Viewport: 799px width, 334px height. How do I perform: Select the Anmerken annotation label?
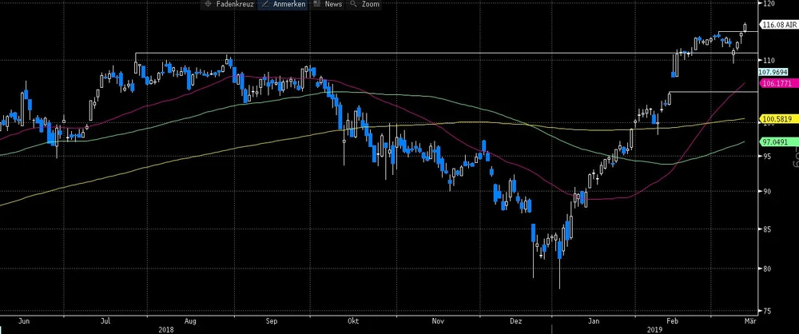pos(290,5)
